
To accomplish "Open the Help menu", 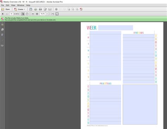I will (x=28, y=5).
